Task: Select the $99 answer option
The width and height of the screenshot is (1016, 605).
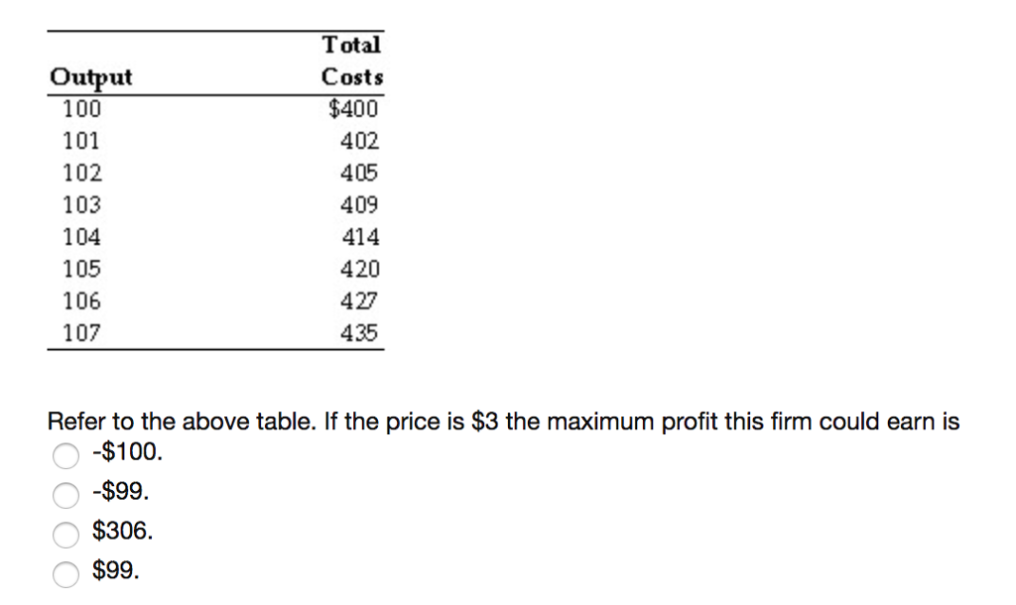Action: [66, 574]
